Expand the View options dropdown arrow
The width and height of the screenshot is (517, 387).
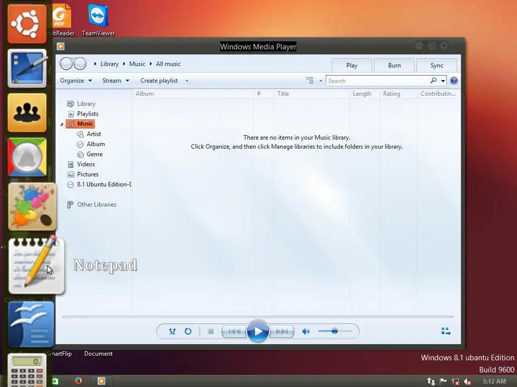tap(321, 81)
